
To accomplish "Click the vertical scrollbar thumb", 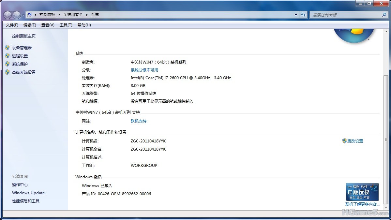I will pyautogui.click(x=386, y=139).
